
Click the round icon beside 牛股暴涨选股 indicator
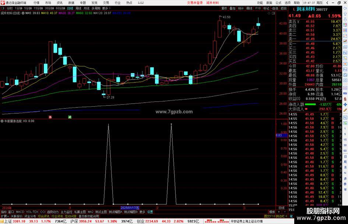point(2,121)
